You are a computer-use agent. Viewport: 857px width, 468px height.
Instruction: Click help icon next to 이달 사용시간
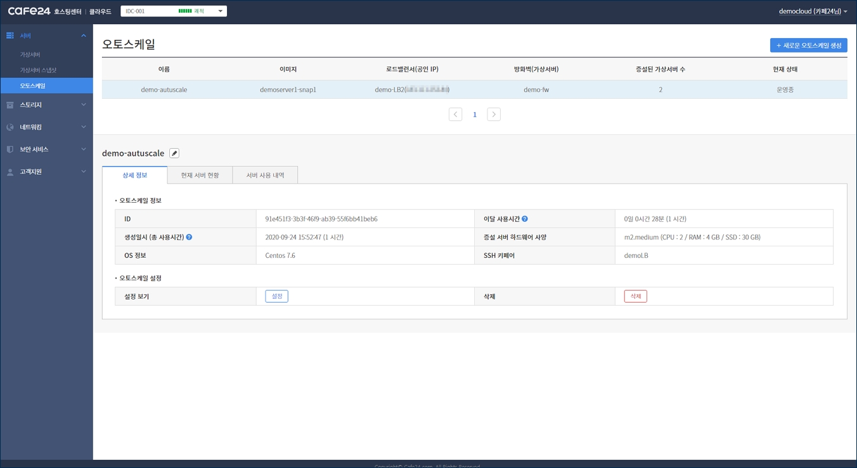[x=525, y=219]
